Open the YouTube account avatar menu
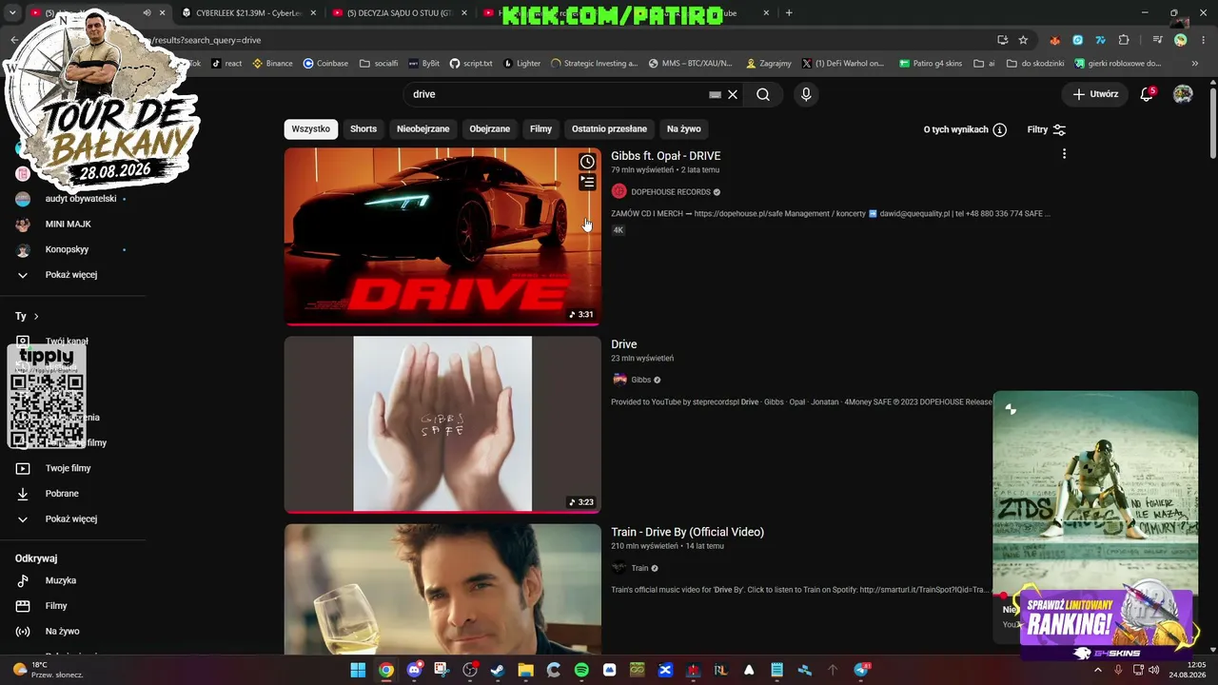This screenshot has height=685, width=1218. click(1183, 94)
